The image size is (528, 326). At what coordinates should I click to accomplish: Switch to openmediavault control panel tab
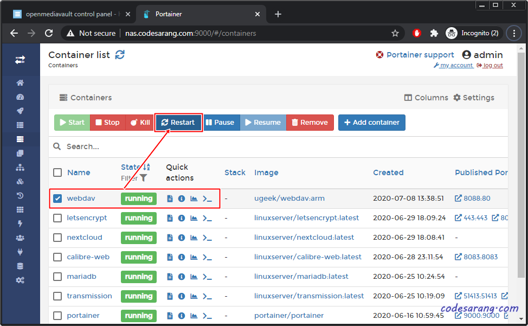tap(70, 14)
